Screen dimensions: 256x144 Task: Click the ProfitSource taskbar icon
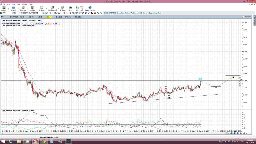pyautogui.click(x=35, y=141)
